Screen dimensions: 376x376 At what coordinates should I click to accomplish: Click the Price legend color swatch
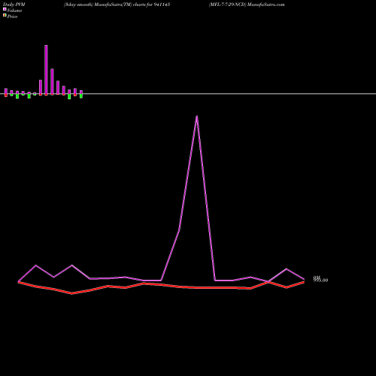coord(5,16)
